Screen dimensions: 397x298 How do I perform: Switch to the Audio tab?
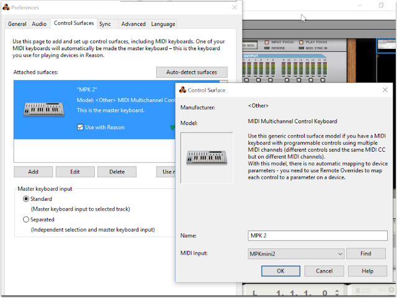tap(39, 24)
